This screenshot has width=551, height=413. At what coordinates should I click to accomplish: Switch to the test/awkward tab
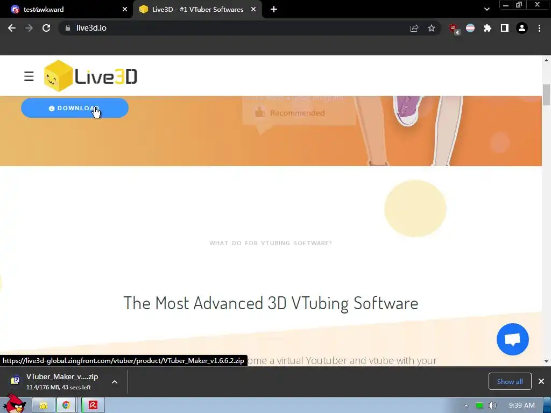(x=67, y=10)
